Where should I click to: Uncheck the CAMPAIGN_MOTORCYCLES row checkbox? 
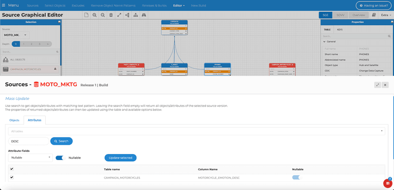(12, 178)
